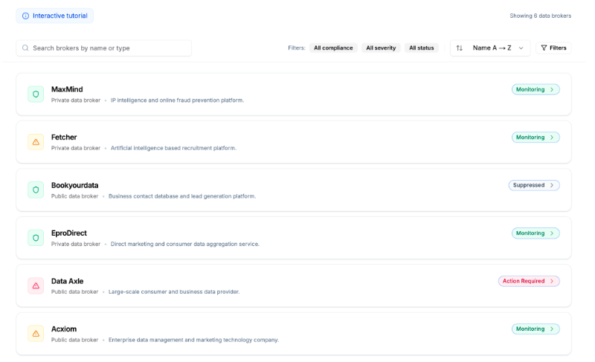Screen dimensions: 595x362
Task: Click the info icon in Interactive tutorial
Action: 25,16
